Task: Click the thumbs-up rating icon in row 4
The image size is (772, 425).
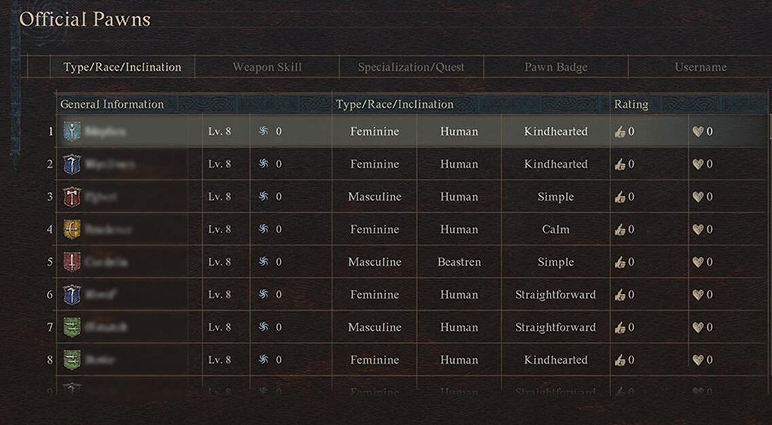Action: (x=620, y=229)
